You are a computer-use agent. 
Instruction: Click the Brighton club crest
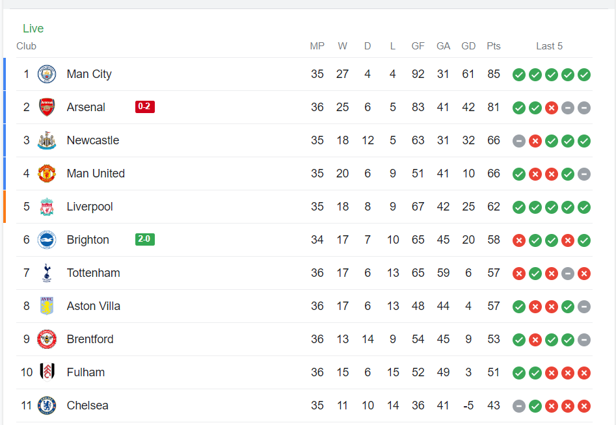click(47, 240)
